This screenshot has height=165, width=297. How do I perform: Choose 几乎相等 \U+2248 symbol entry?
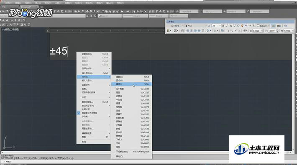point(131,89)
